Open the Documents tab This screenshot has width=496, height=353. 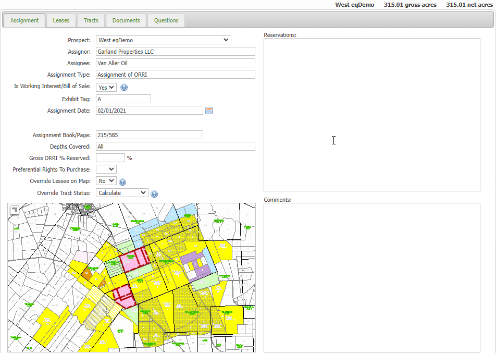(x=126, y=21)
